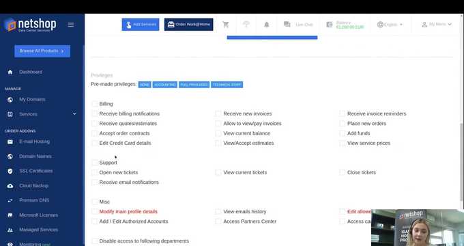
Task: Click the Balance amount in top bar
Action: coord(350,27)
